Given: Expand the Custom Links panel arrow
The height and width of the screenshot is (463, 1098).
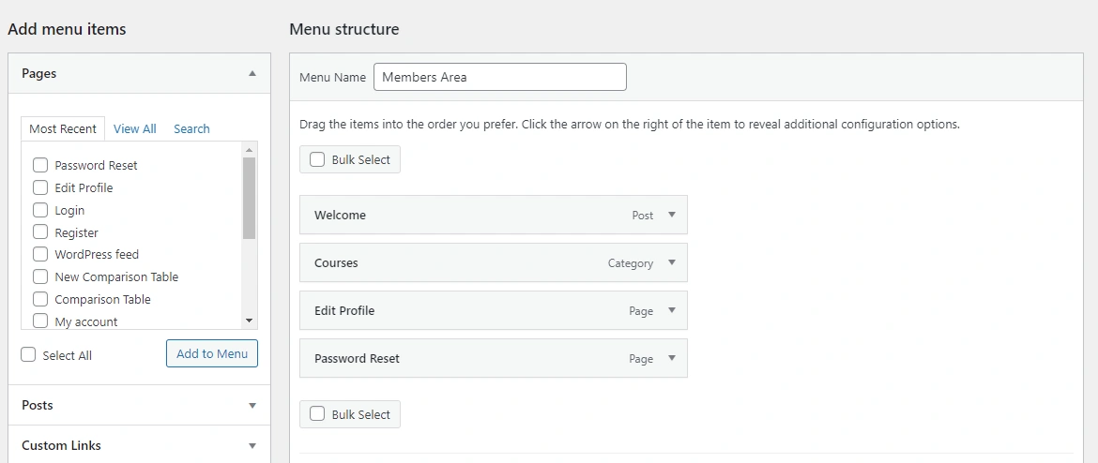Looking at the screenshot, I should (x=252, y=445).
